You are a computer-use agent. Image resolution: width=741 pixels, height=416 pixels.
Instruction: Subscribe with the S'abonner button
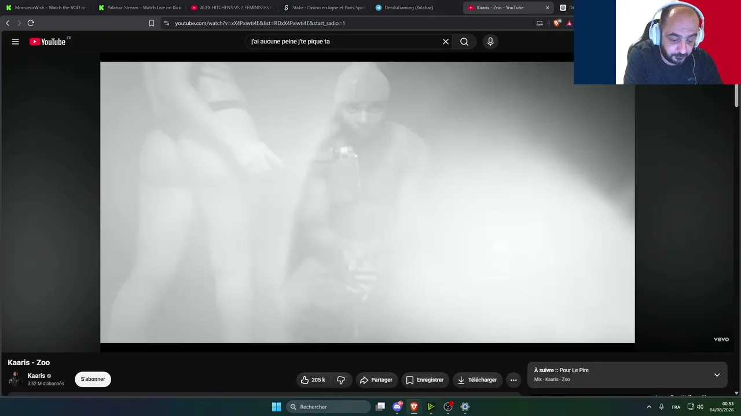coord(93,379)
